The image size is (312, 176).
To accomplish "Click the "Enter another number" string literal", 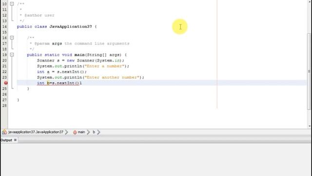I will pyautogui.click(x=112, y=77).
